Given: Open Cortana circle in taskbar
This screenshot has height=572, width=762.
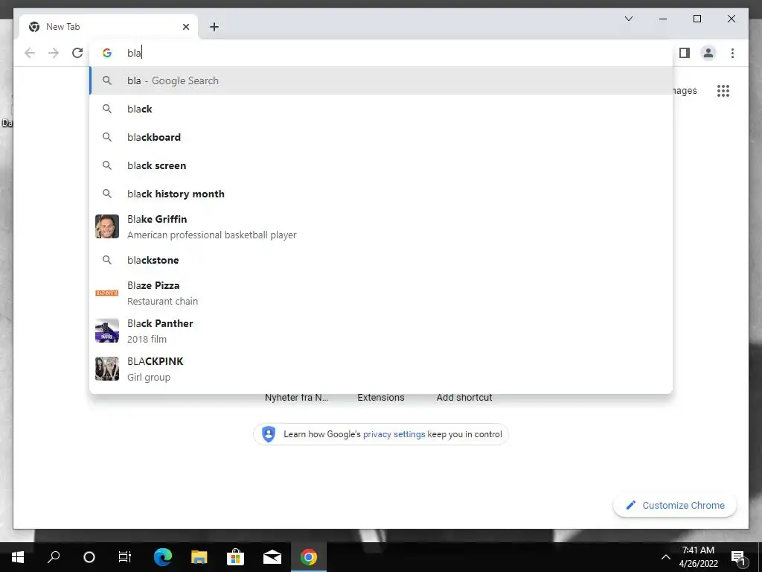Looking at the screenshot, I should pyautogui.click(x=89, y=557).
